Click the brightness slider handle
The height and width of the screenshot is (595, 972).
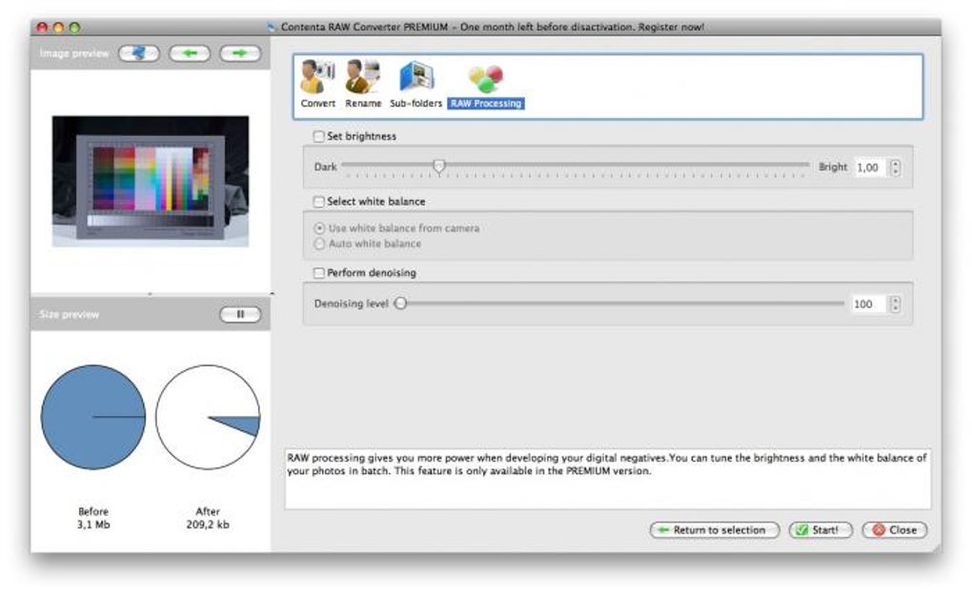tap(439, 166)
